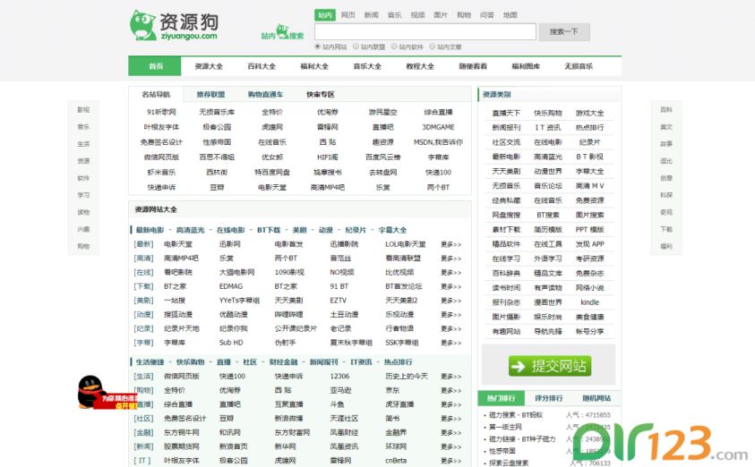
Task: Open the 高清 M V category link
Action: tap(590, 186)
